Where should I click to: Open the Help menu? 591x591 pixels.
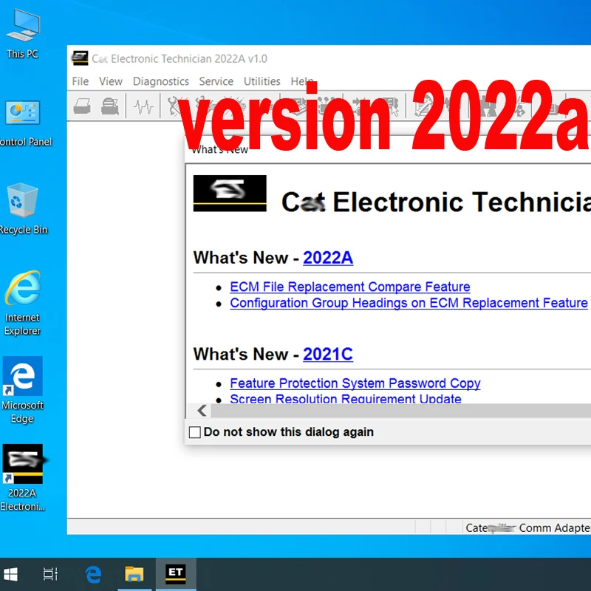[302, 81]
